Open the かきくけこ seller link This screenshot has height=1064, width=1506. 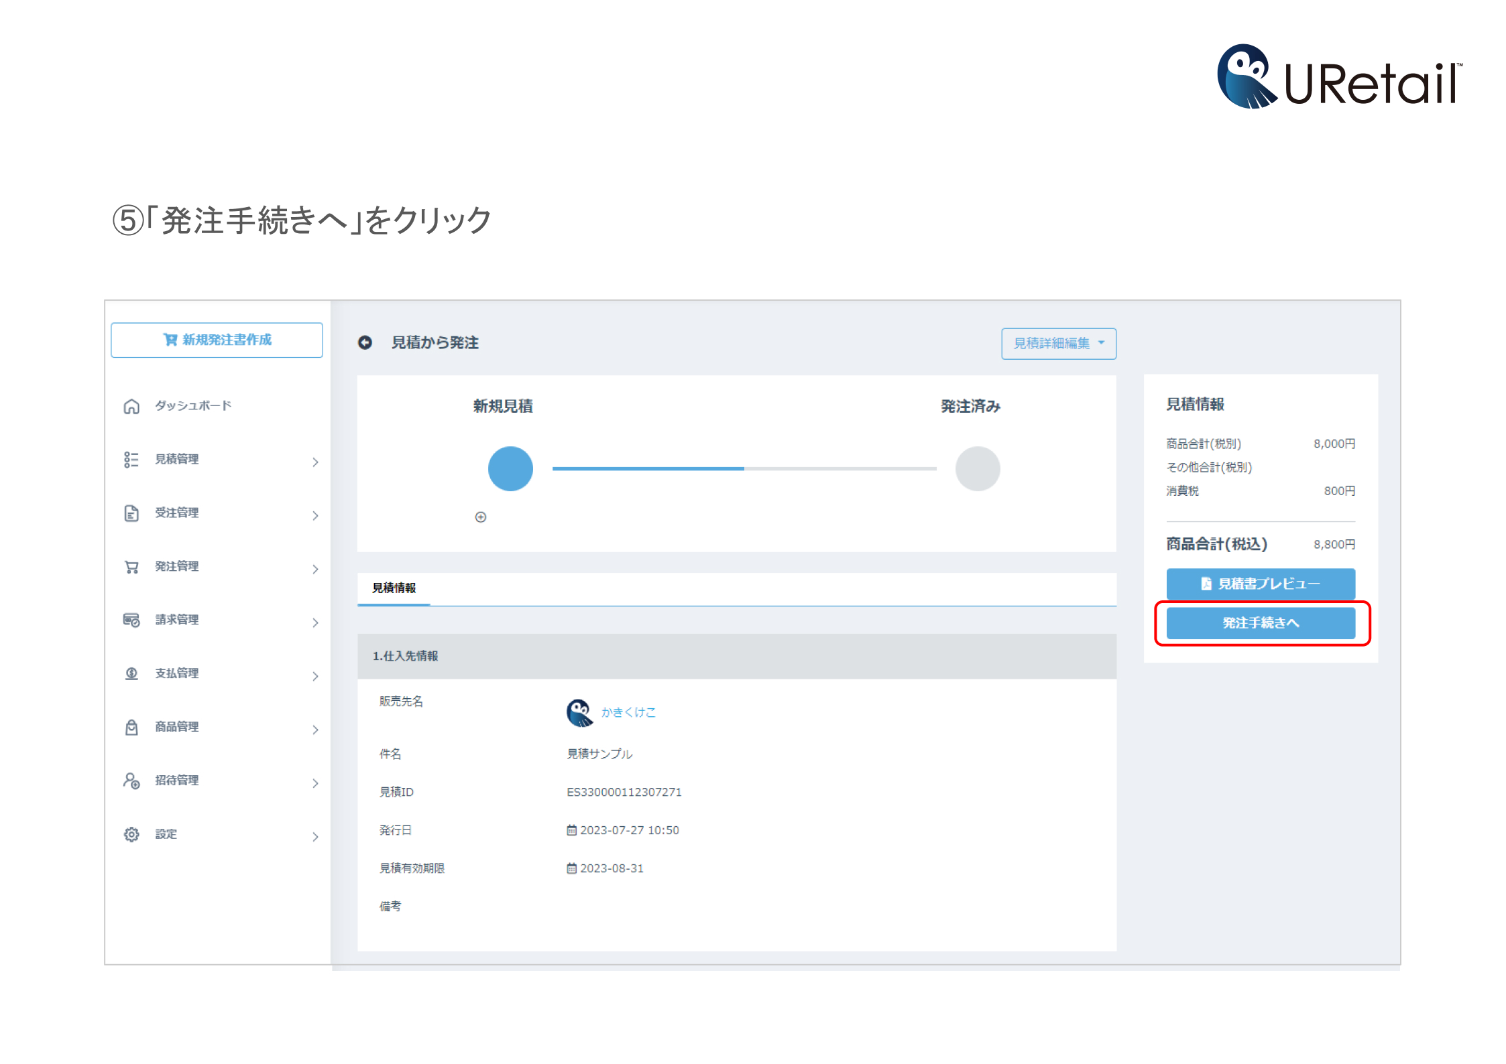pyautogui.click(x=628, y=712)
